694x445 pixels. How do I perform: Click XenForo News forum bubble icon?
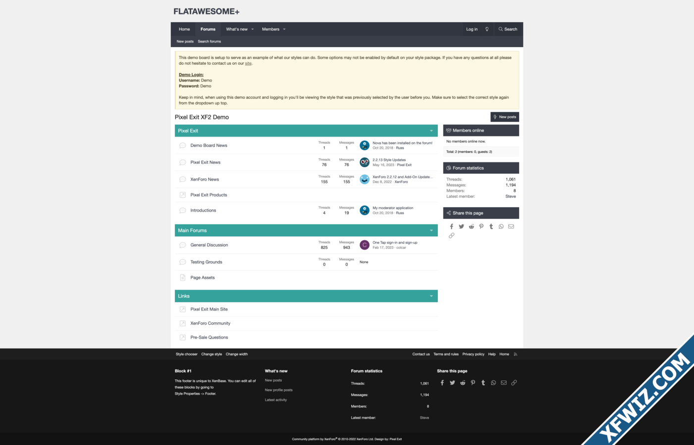(x=183, y=179)
